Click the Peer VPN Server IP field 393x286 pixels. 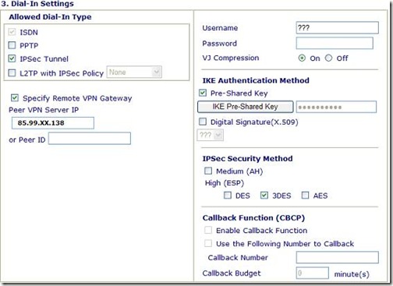coord(53,123)
